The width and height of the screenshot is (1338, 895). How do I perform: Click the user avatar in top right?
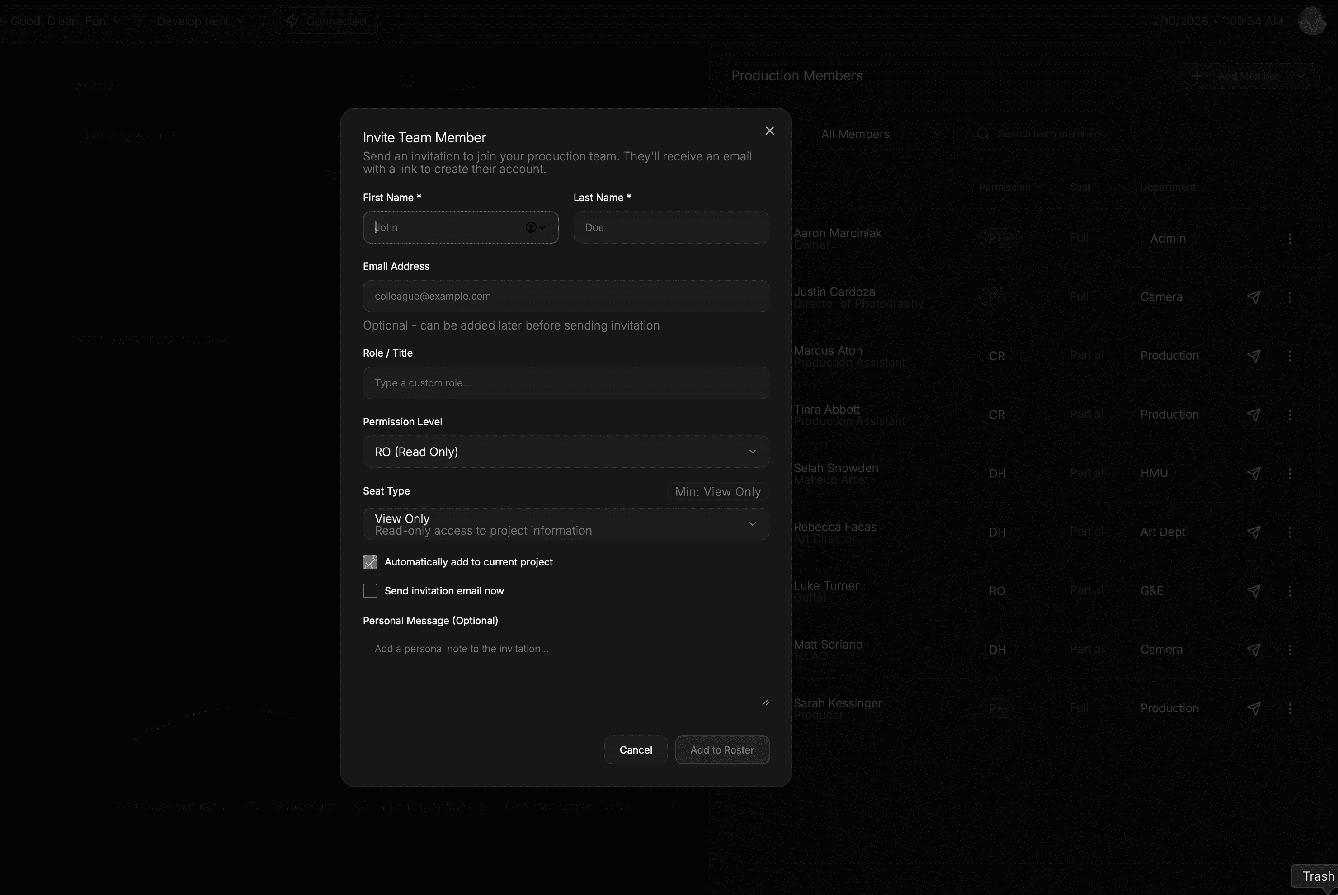[1311, 21]
